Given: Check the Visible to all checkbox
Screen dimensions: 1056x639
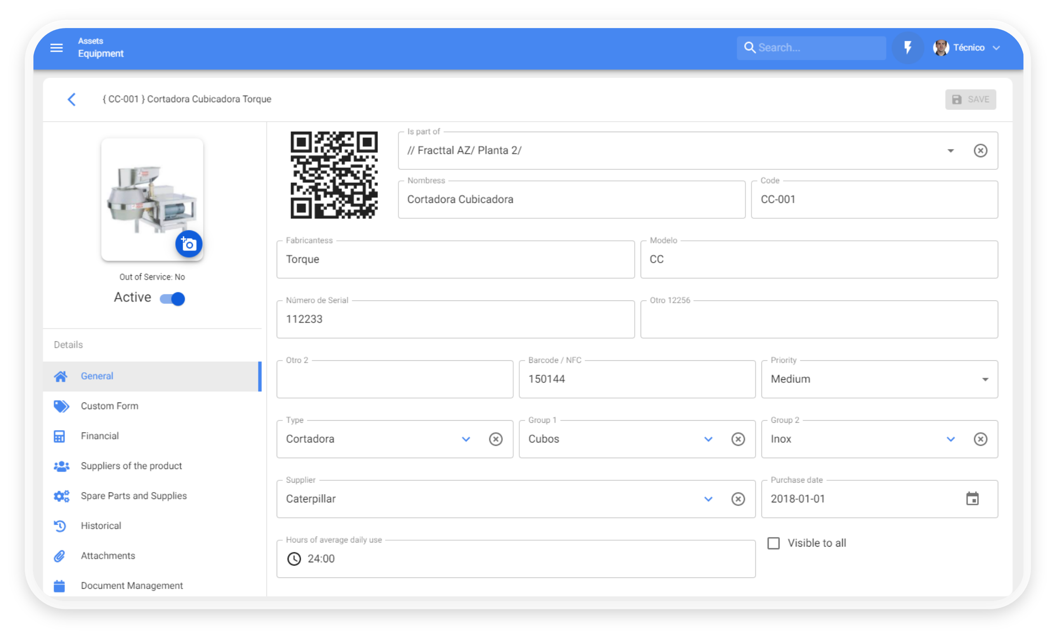Looking at the screenshot, I should click(773, 543).
